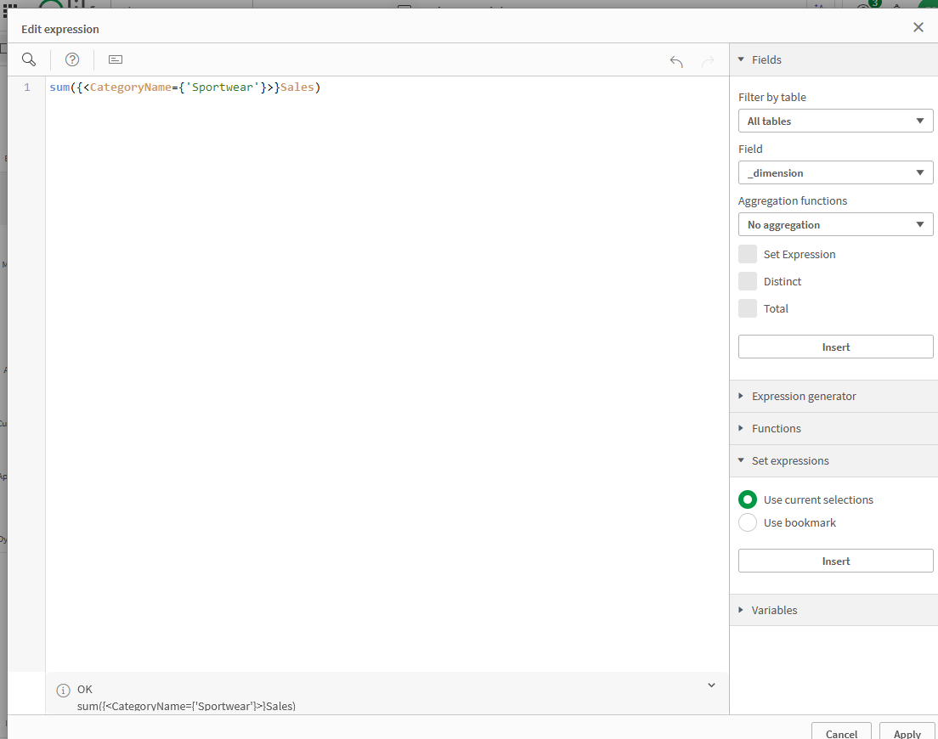
Task: Enable the Set Expression checkbox
Action: [748, 254]
